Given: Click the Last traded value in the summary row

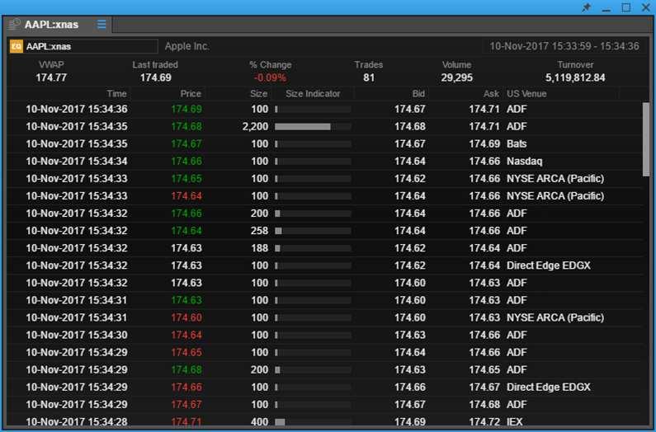Looking at the screenshot, I should [x=155, y=77].
